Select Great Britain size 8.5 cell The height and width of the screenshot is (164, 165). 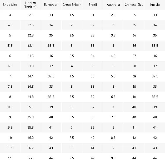[x=72, y=158]
